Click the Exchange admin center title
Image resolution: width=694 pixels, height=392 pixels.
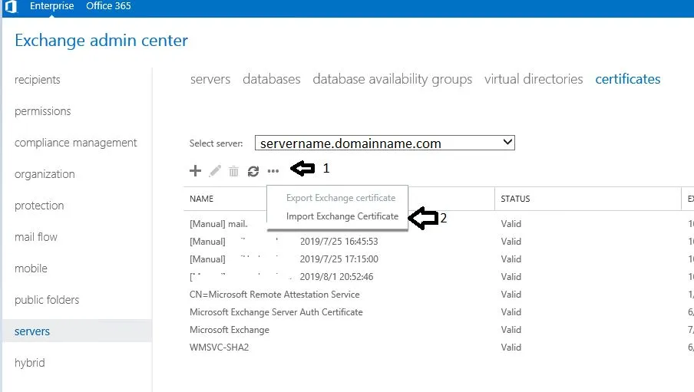(x=101, y=40)
